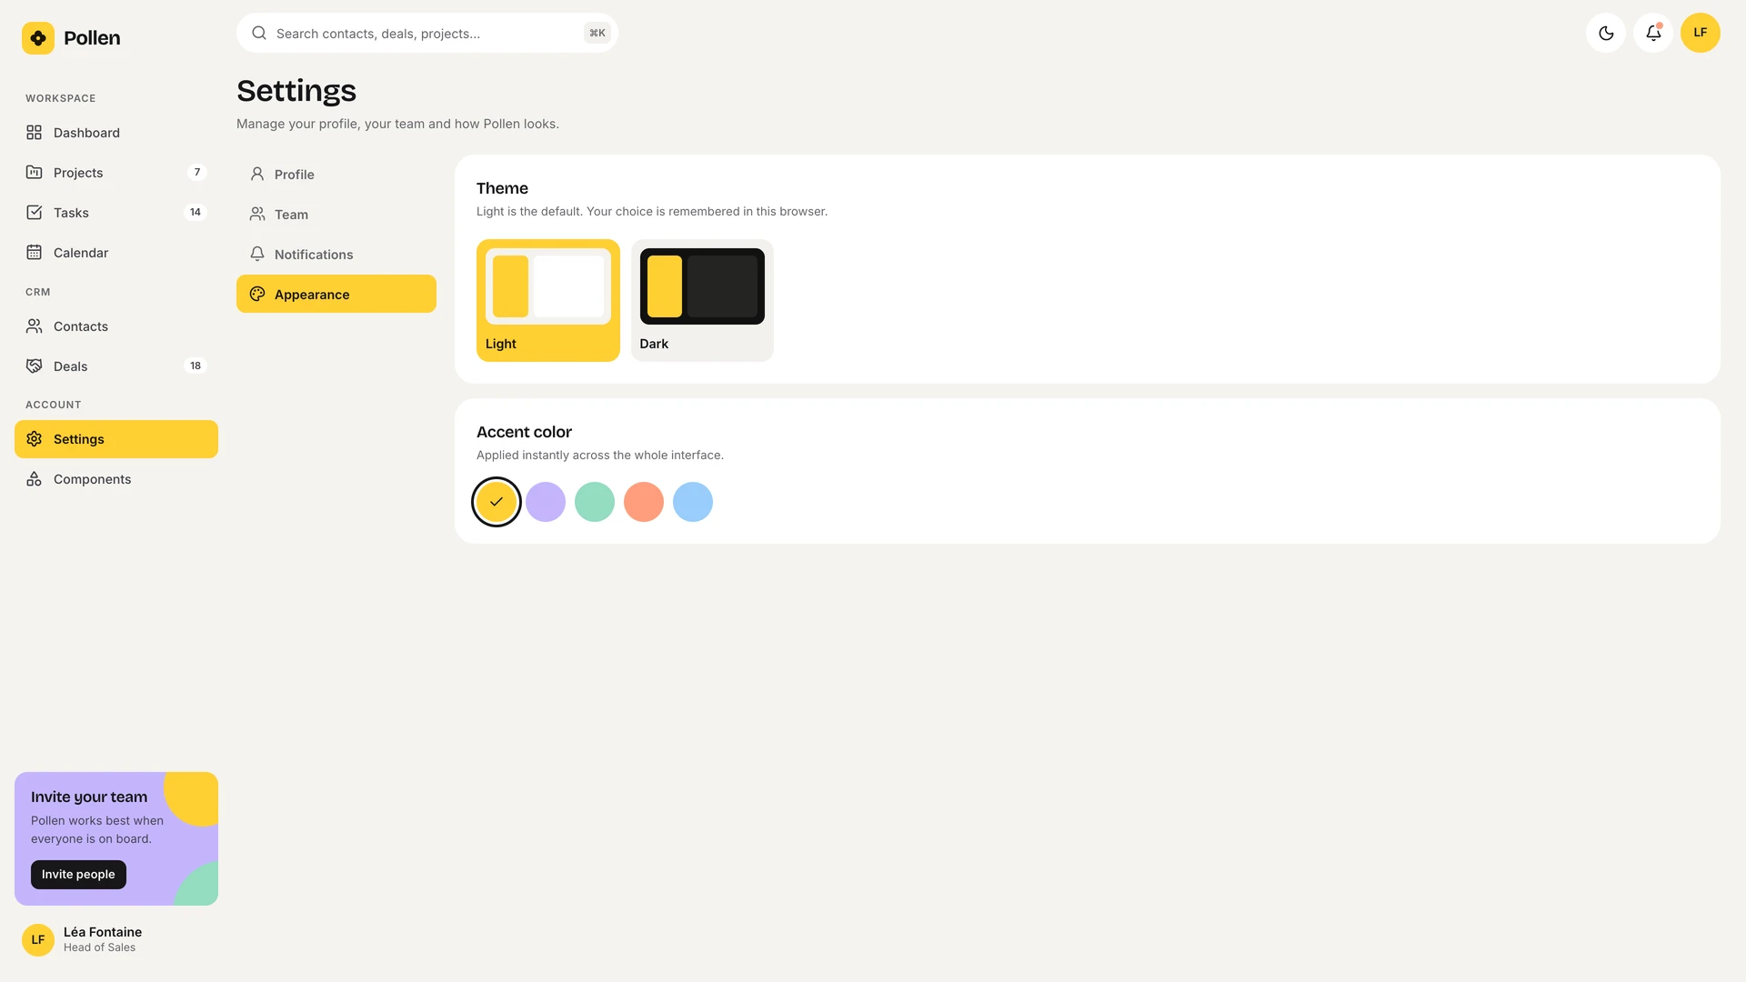The width and height of the screenshot is (1746, 982).
Task: Click the Invite people button
Action: [x=78, y=875]
